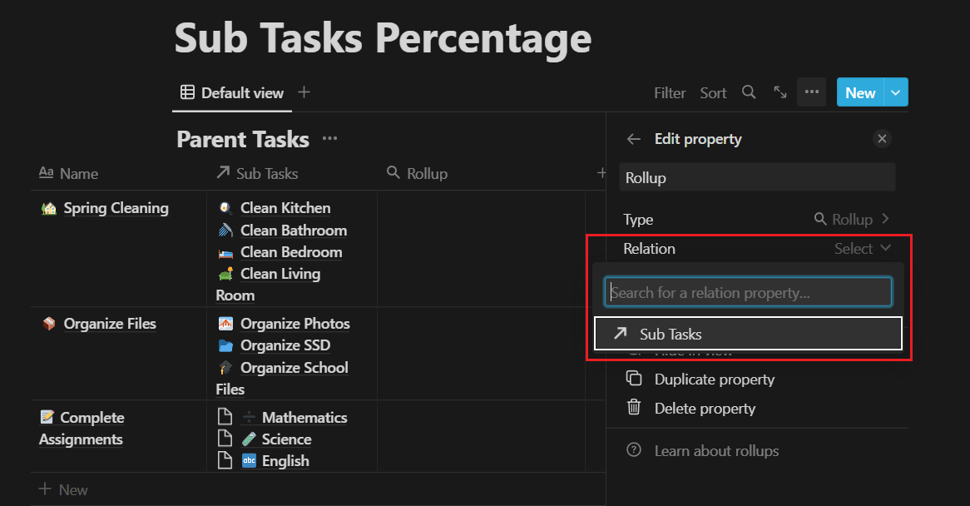Viewport: 970px width, 506px height.
Task: Open the Clean Bedroom sub task
Action: [291, 252]
